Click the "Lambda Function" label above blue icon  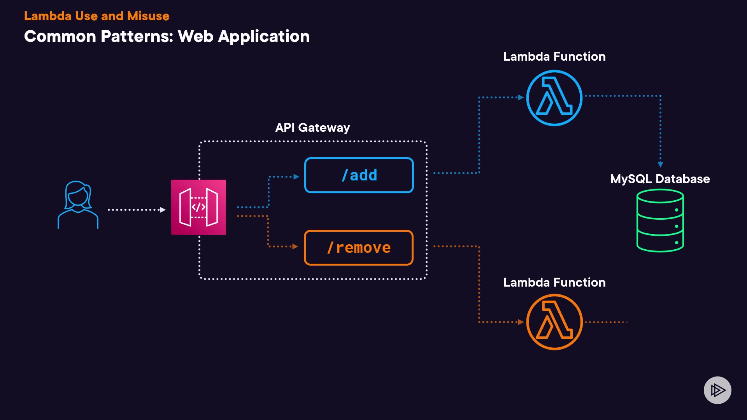554,56
